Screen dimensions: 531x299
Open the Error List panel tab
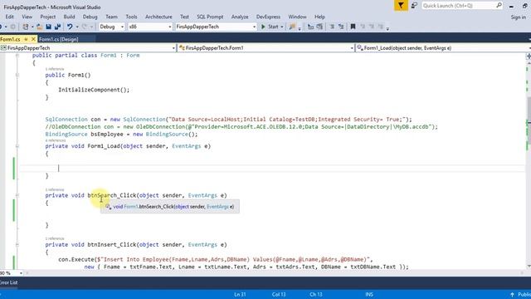(x=9, y=282)
